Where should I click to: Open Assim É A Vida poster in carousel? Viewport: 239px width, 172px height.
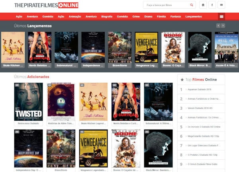click(227, 47)
